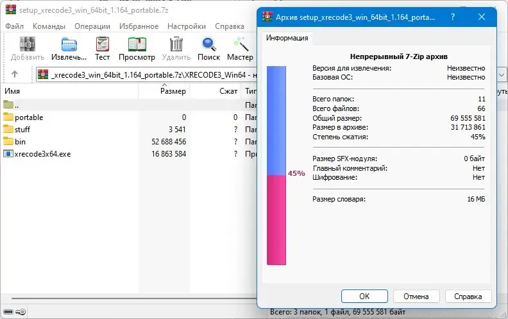Image resolution: width=508 pixels, height=319 pixels.
Task: Close the archive information dialog
Action: click(x=482, y=17)
